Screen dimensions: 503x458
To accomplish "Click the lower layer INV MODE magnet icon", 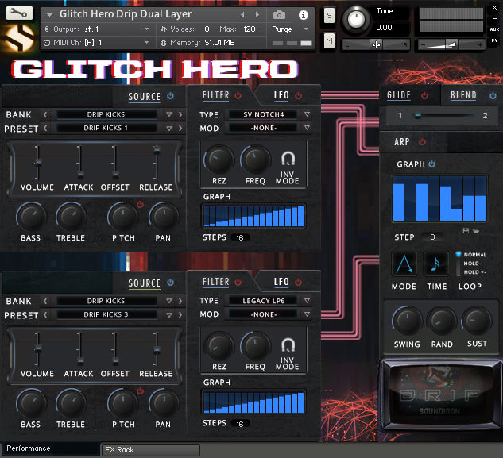I will tap(288, 344).
